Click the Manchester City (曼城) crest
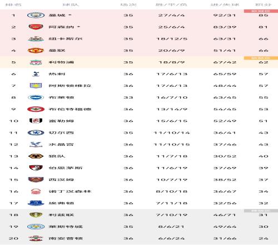278x245 pixels. click(36, 15)
